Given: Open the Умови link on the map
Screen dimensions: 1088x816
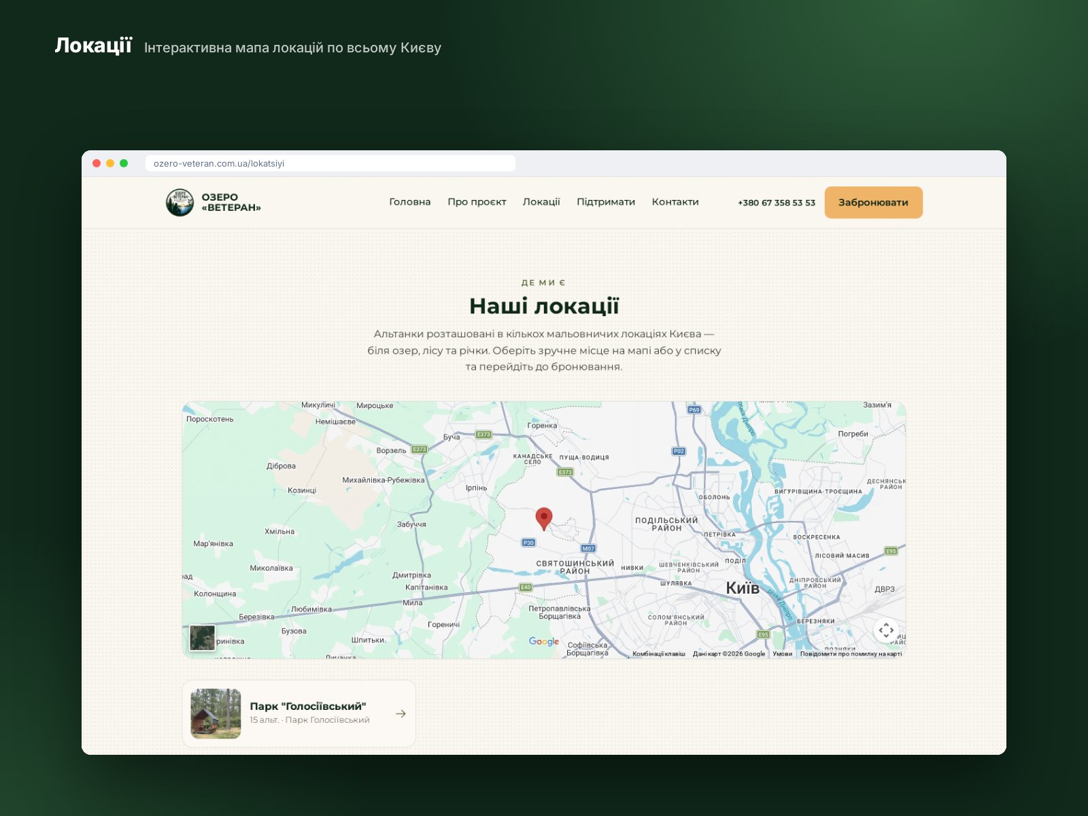Looking at the screenshot, I should [x=782, y=654].
